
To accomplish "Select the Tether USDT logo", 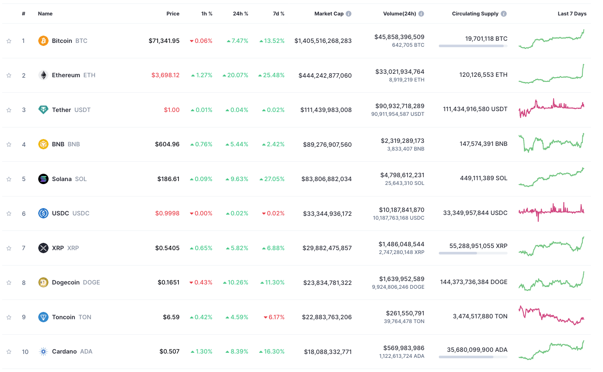I will (x=43, y=110).
